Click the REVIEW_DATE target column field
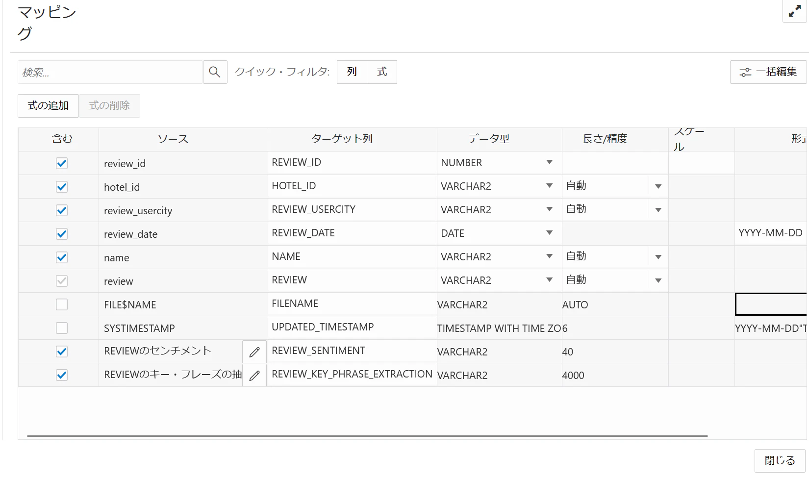Viewport: 809px width, 478px height. (352, 233)
